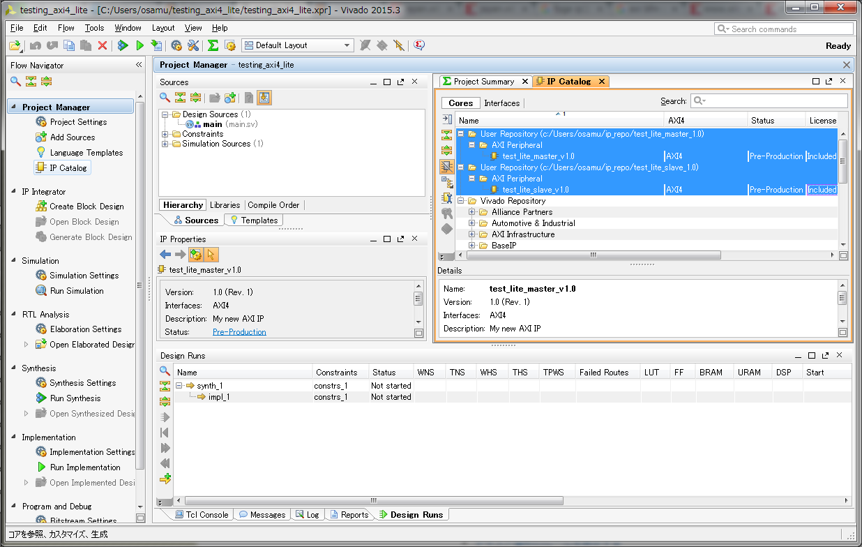Switch to the Tcl Console tab
Image resolution: width=862 pixels, height=547 pixels.
click(201, 515)
